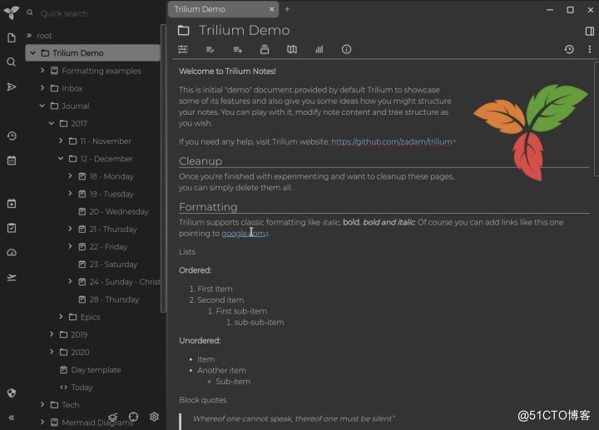This screenshot has width=599, height=430.
Task: Open recent changes clock icon in sidebar
Action: (x=12, y=136)
